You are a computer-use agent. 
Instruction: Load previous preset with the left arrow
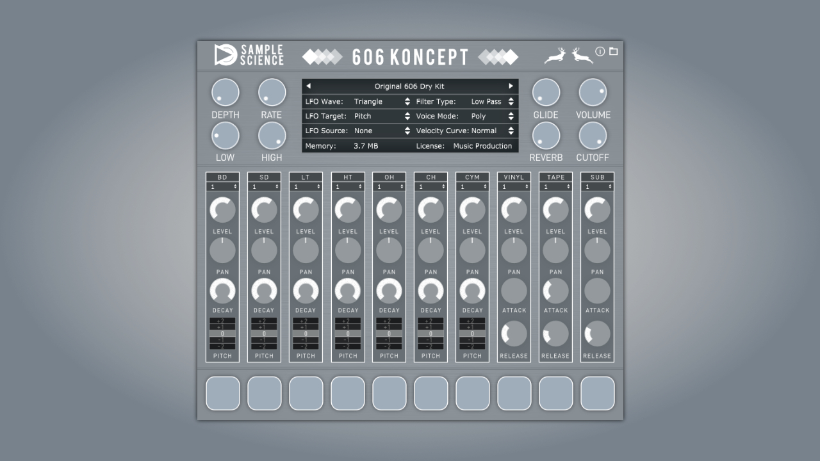(x=309, y=86)
